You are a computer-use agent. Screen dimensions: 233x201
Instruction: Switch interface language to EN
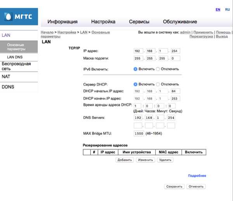pyautogui.click(x=218, y=10)
